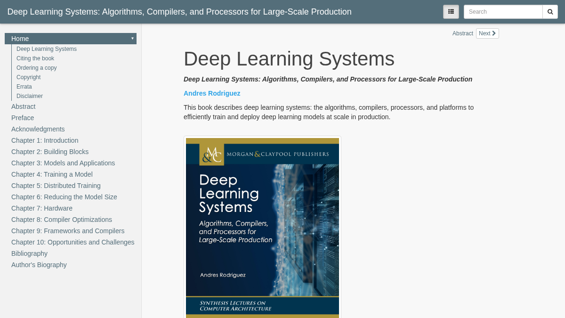The width and height of the screenshot is (565, 318).
Task: Open Chapter 6: Reducing the Model Size
Action: (64, 197)
